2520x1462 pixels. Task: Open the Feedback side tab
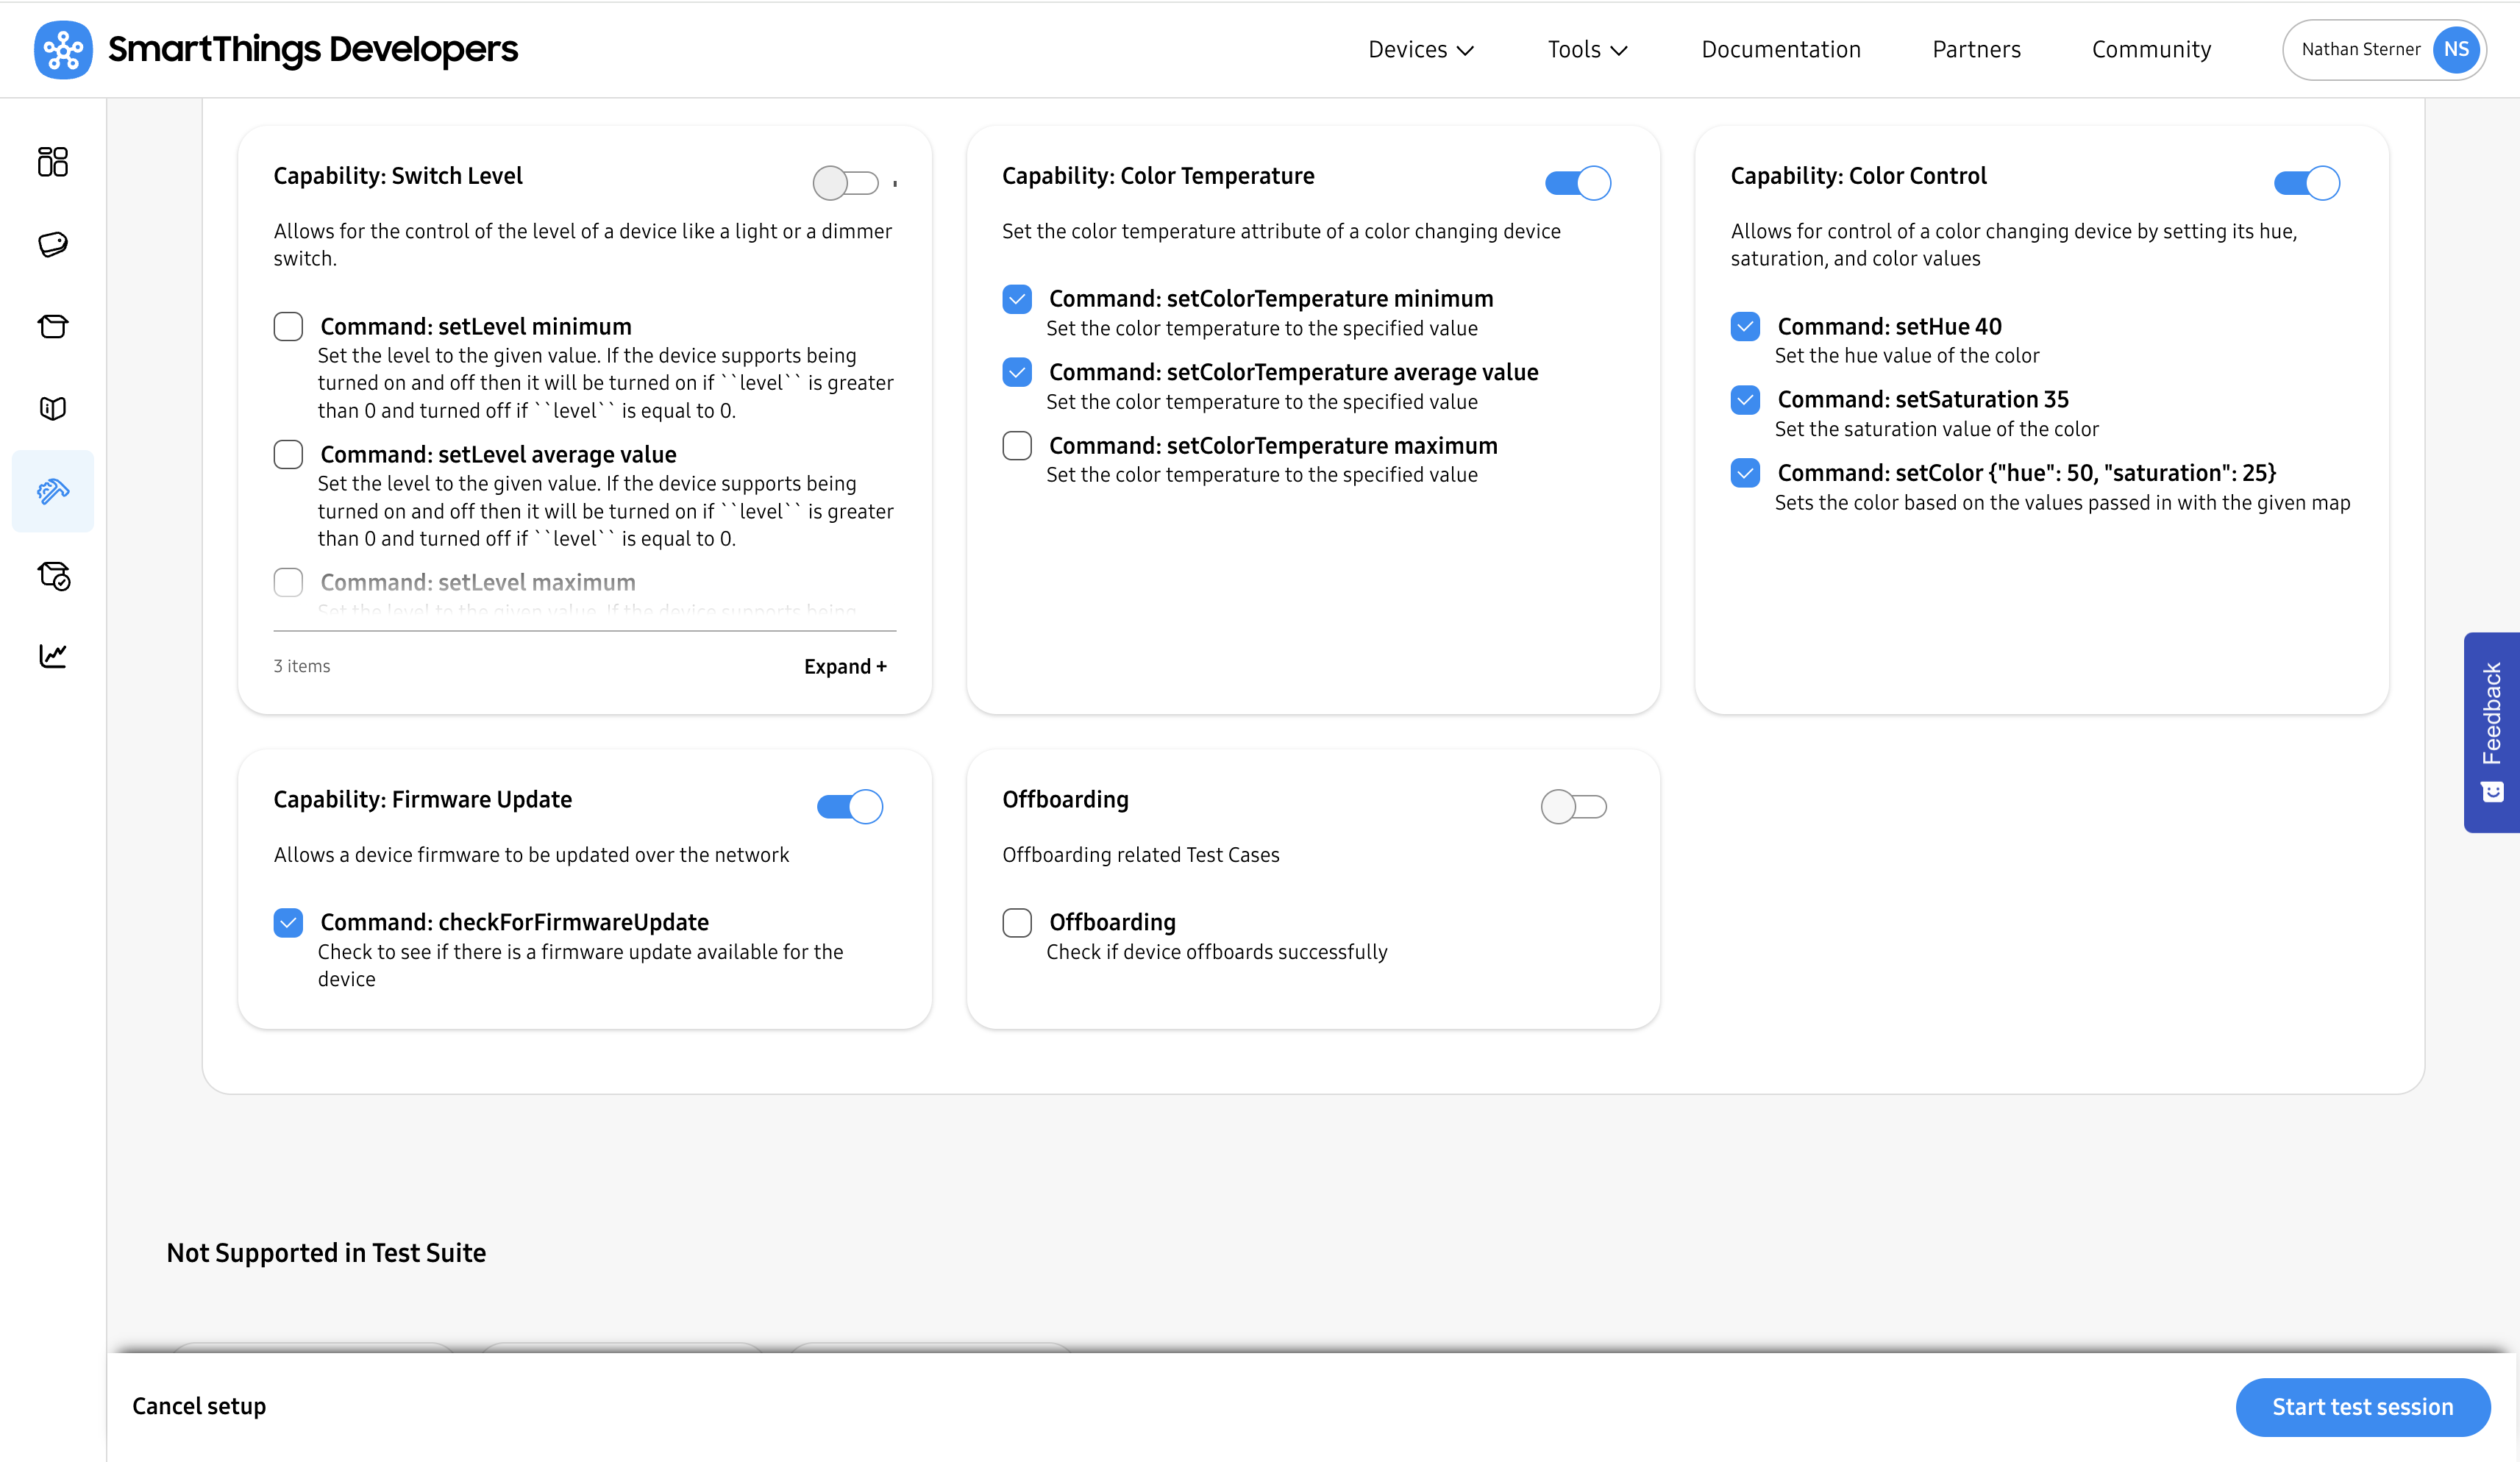pos(2491,732)
